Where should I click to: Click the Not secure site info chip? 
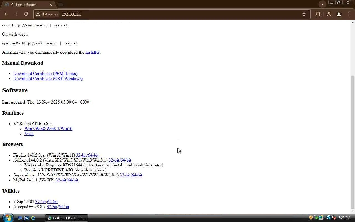[47, 14]
